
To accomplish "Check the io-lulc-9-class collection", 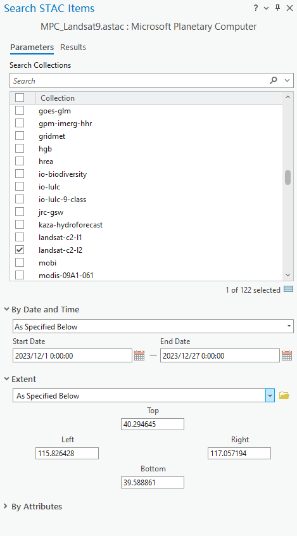I will pos(20,199).
